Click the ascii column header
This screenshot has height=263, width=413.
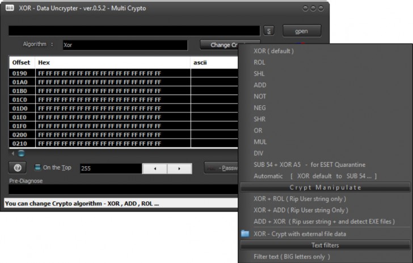point(214,62)
